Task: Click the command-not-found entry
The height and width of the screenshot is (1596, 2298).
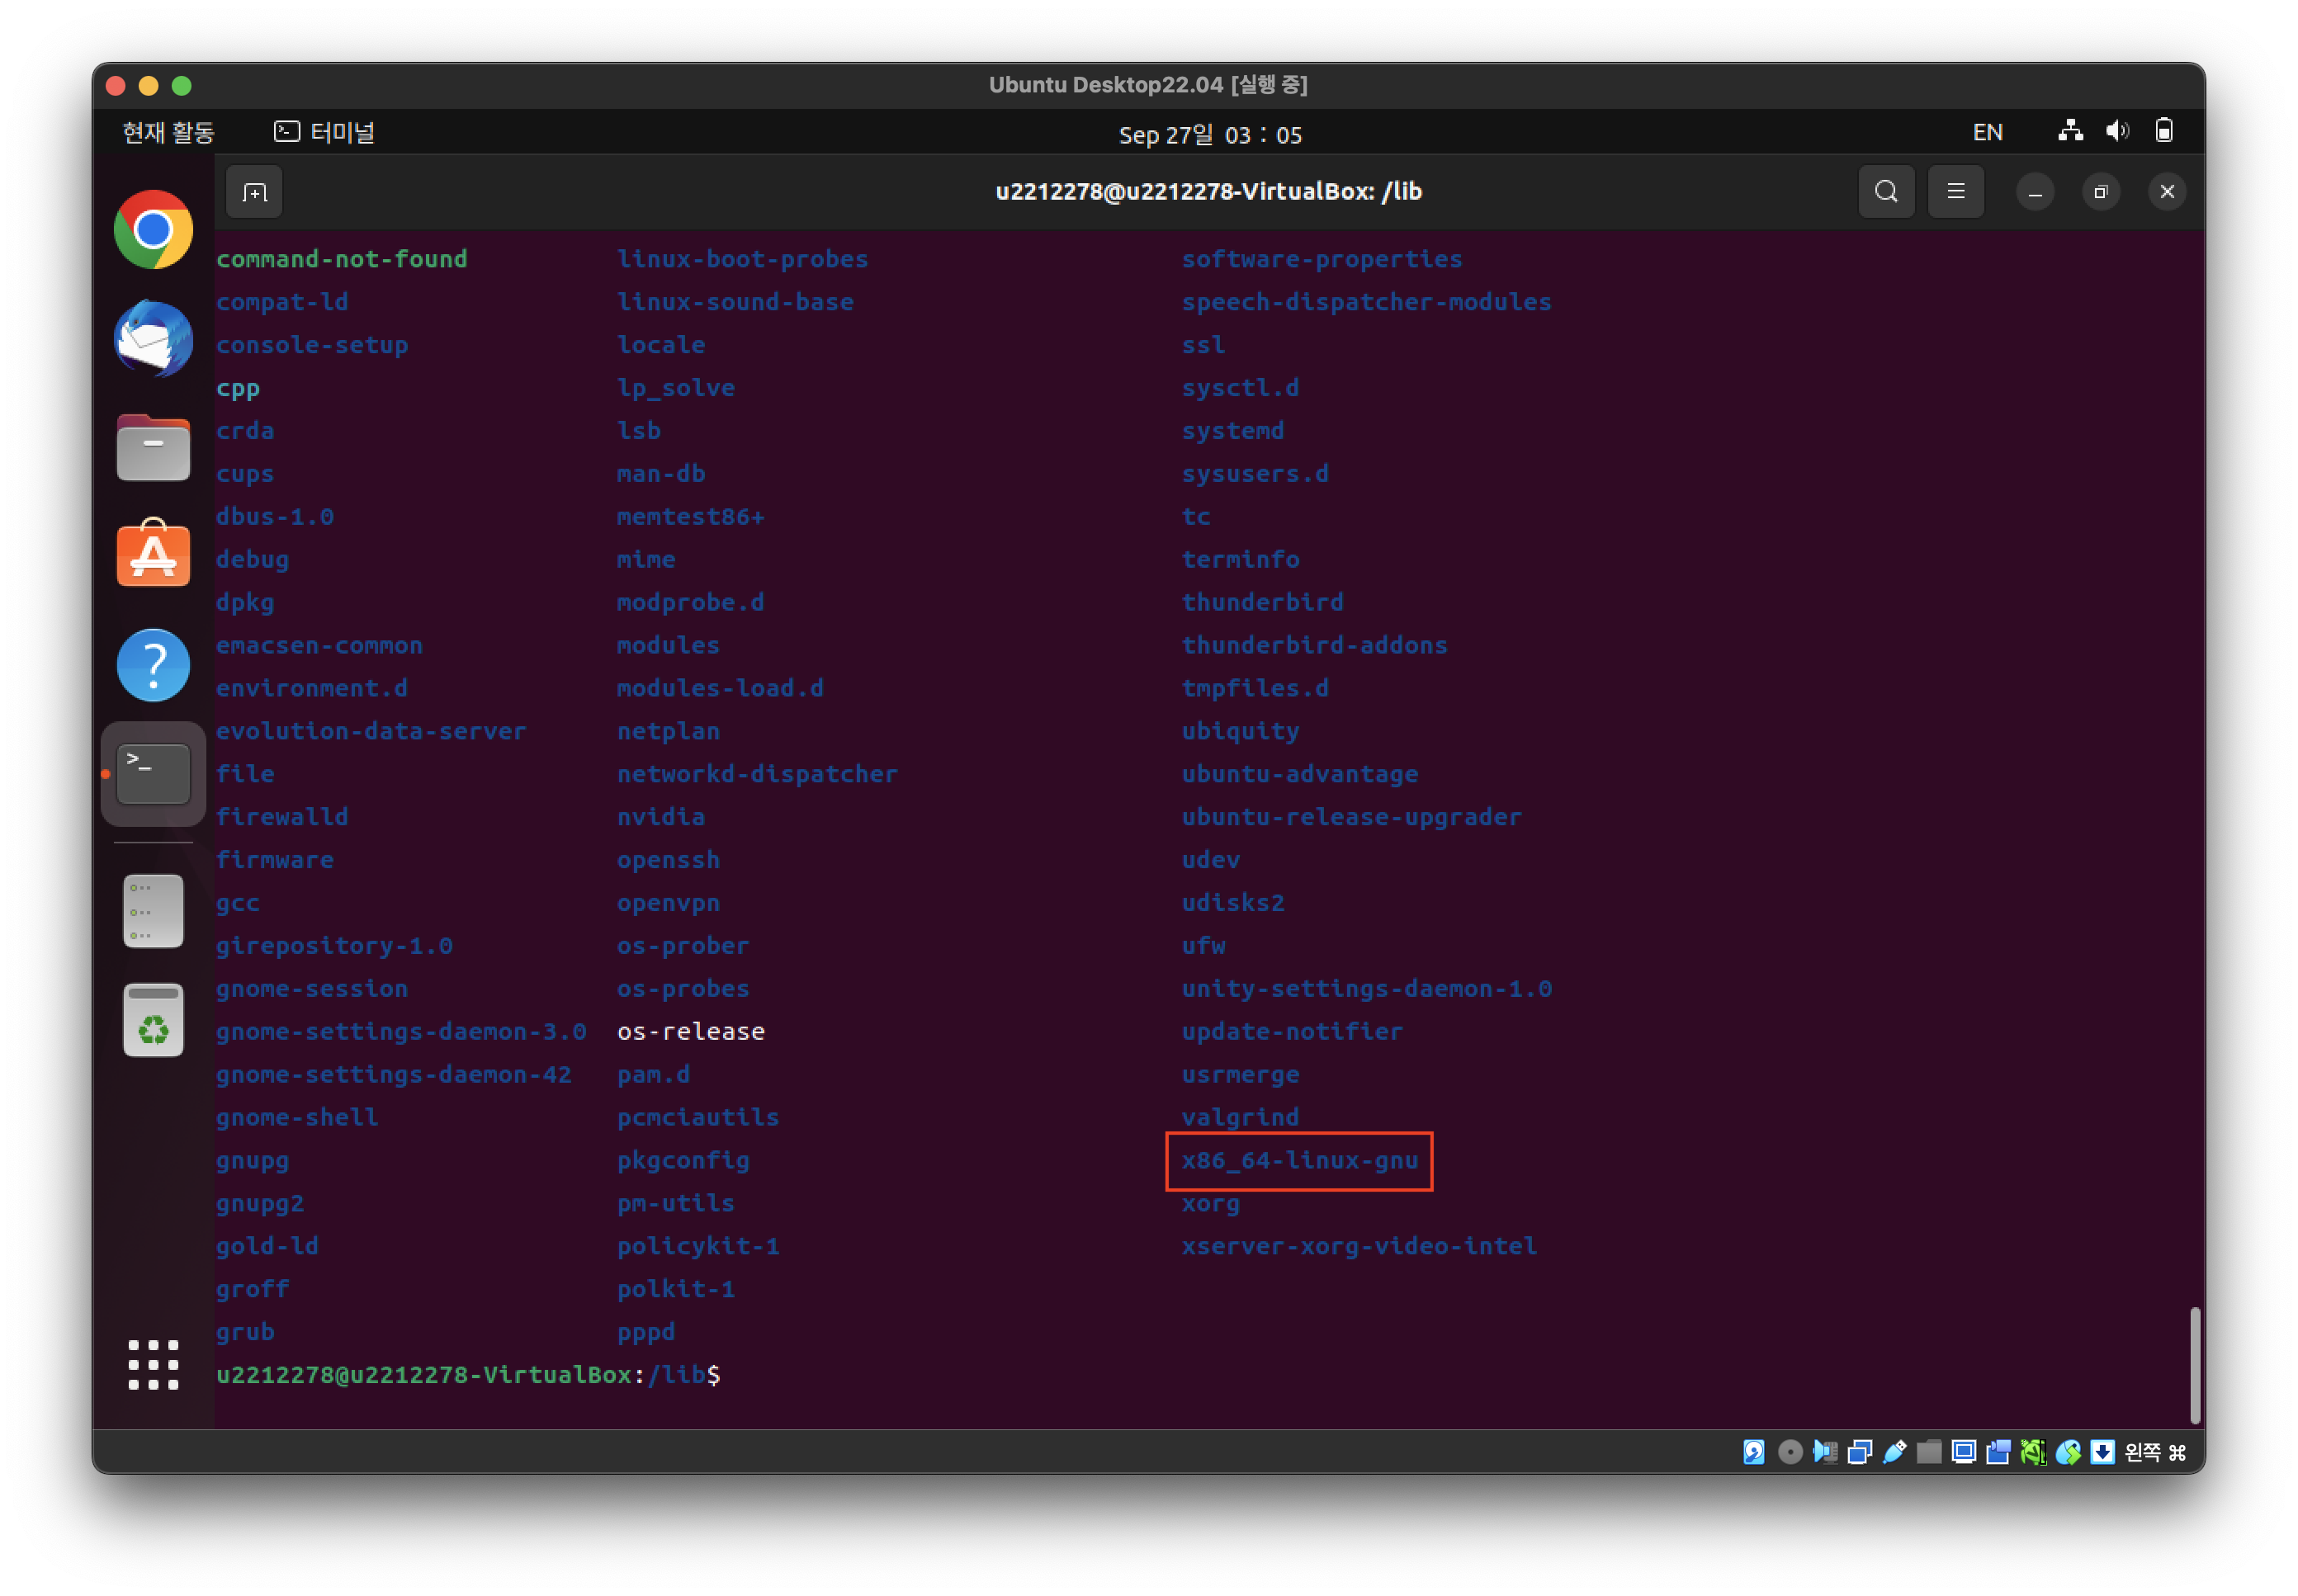Action: (x=342, y=259)
